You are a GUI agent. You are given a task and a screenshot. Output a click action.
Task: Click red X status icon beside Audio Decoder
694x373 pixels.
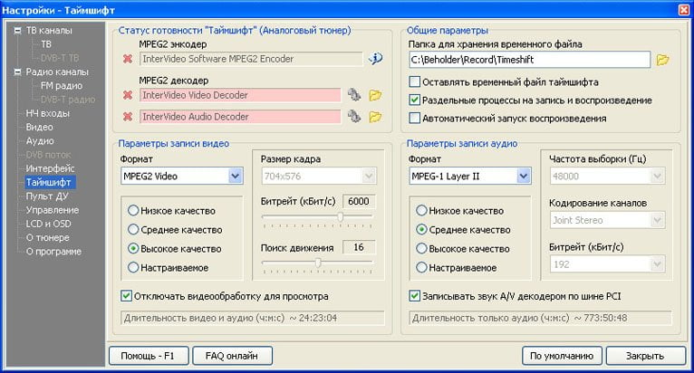pos(128,117)
